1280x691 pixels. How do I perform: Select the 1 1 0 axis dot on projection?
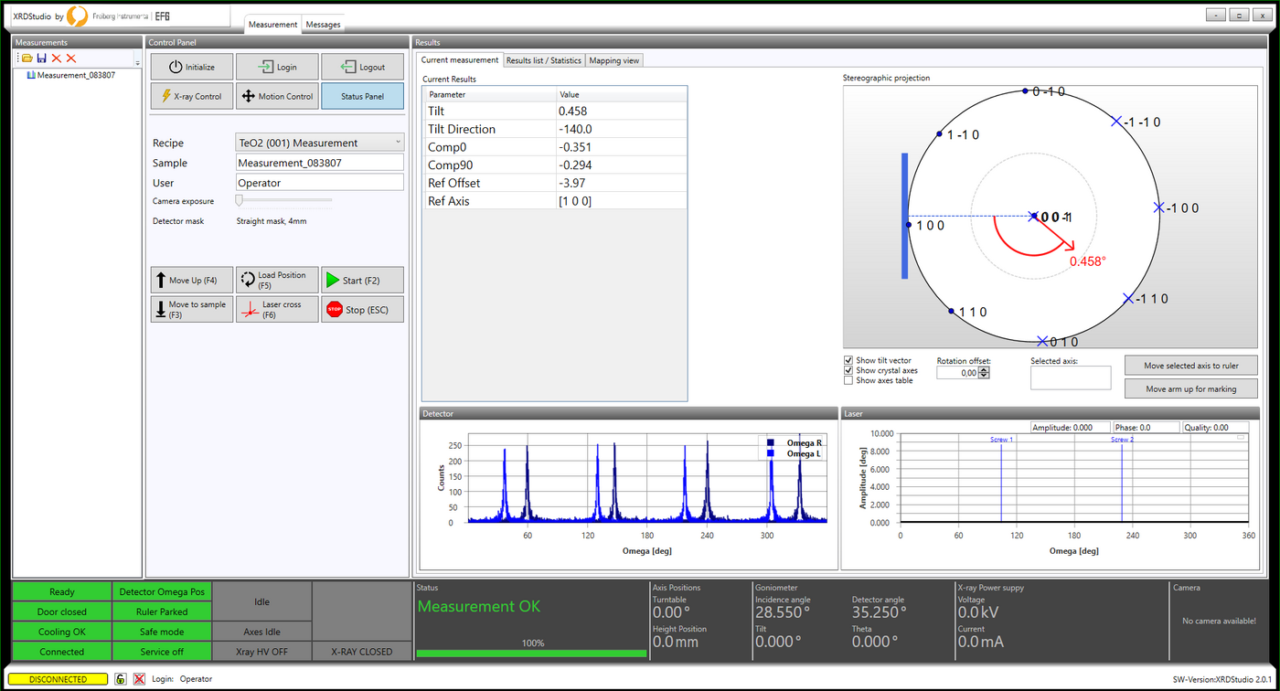coord(952,312)
